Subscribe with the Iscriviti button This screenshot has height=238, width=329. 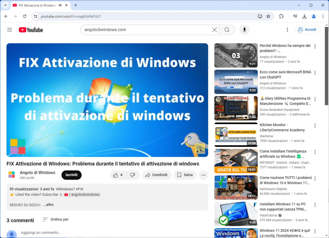(x=71, y=175)
